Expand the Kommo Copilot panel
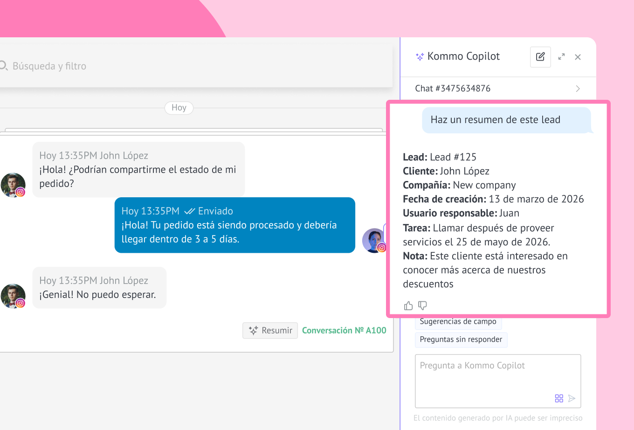This screenshot has width=634, height=430. click(x=561, y=57)
